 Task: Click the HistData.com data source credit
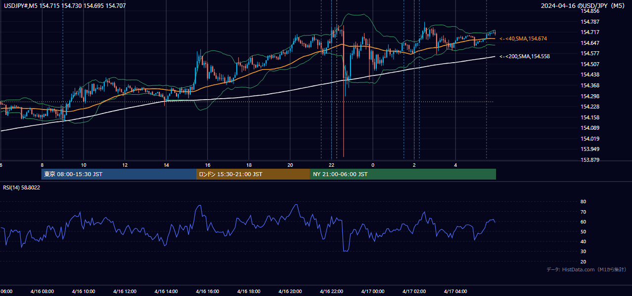586,269
